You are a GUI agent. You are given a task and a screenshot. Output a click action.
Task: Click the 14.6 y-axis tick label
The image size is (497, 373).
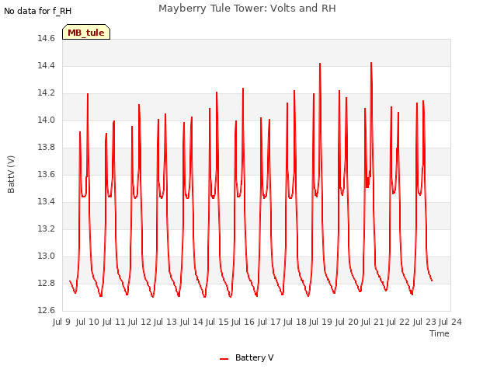pos(47,39)
